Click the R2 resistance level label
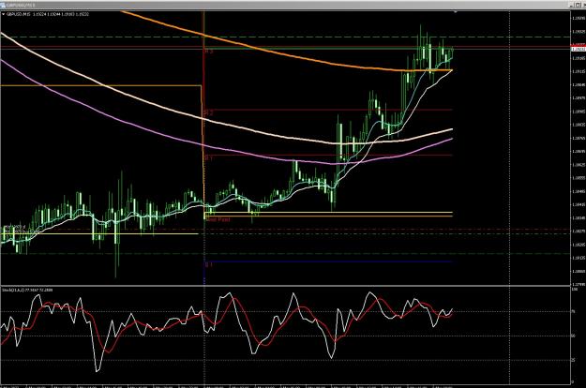Viewport: 586px width, 388px height. (x=209, y=112)
